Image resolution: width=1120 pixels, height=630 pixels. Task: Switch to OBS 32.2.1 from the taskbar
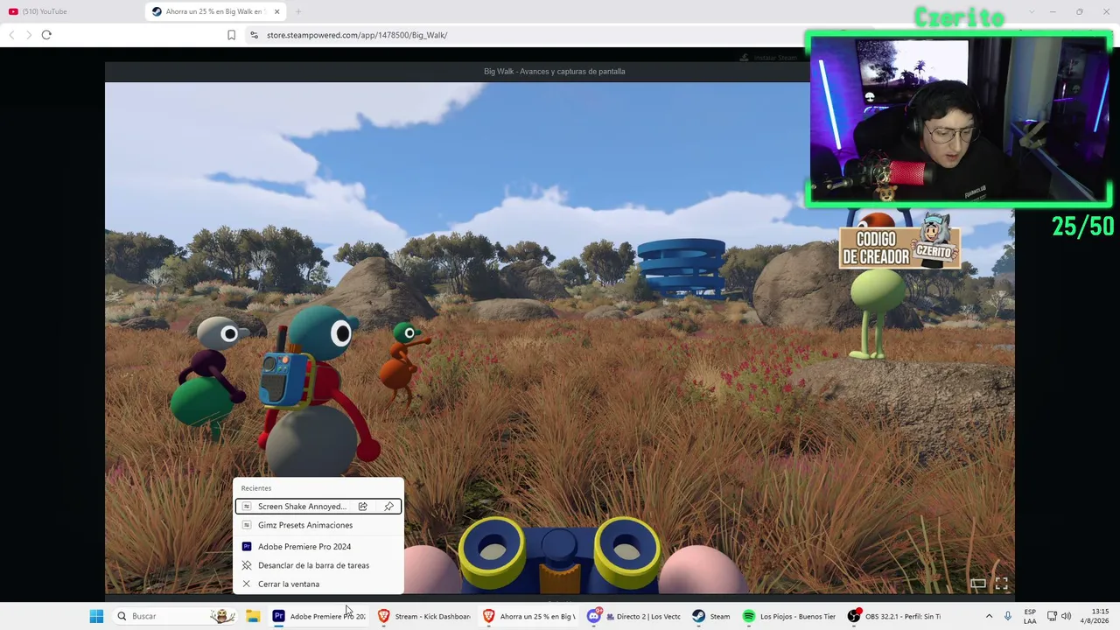point(894,616)
